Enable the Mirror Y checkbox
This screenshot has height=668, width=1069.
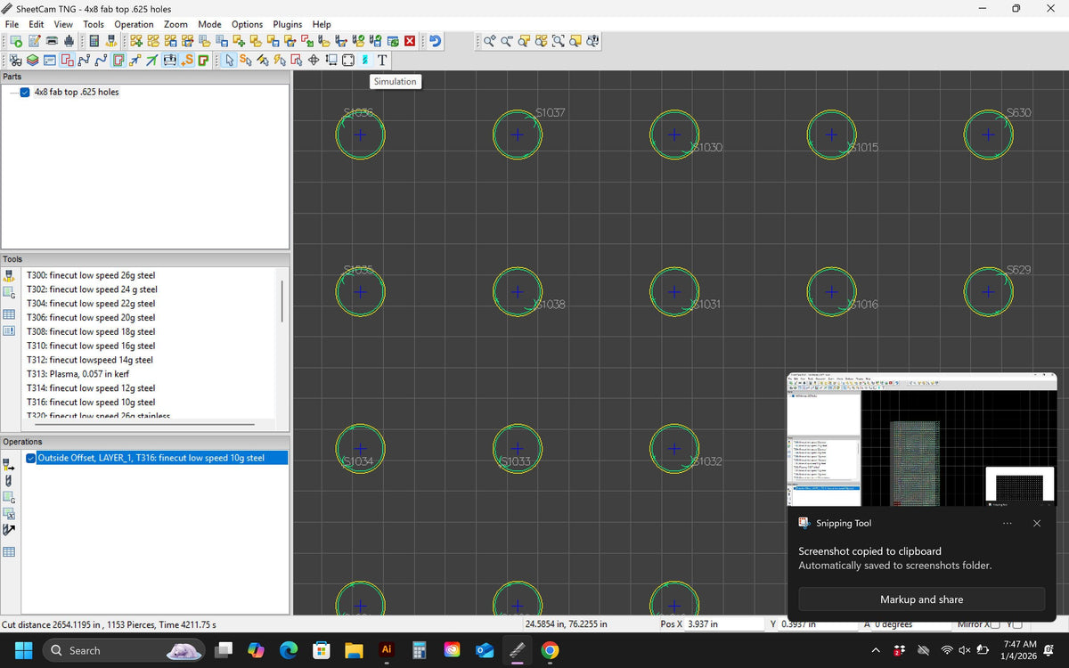(1017, 623)
